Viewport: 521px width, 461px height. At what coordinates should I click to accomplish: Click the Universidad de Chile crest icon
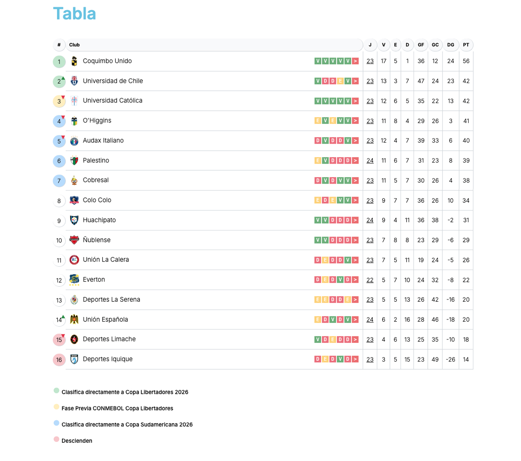(x=74, y=81)
